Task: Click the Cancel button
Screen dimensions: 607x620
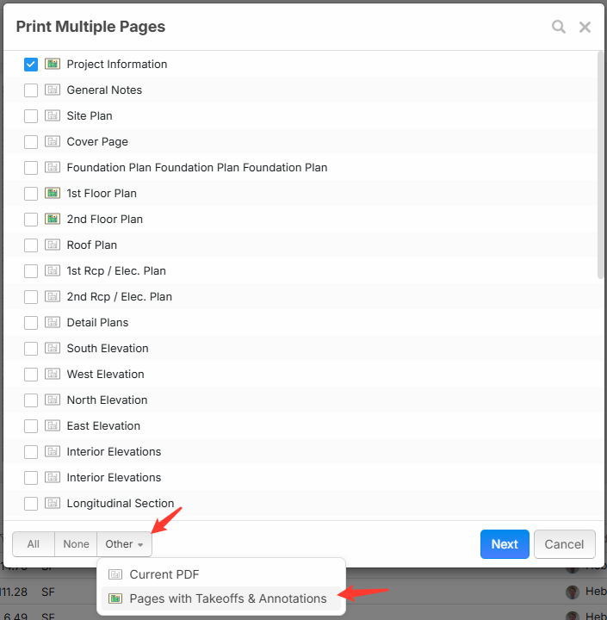Action: pyautogui.click(x=564, y=544)
